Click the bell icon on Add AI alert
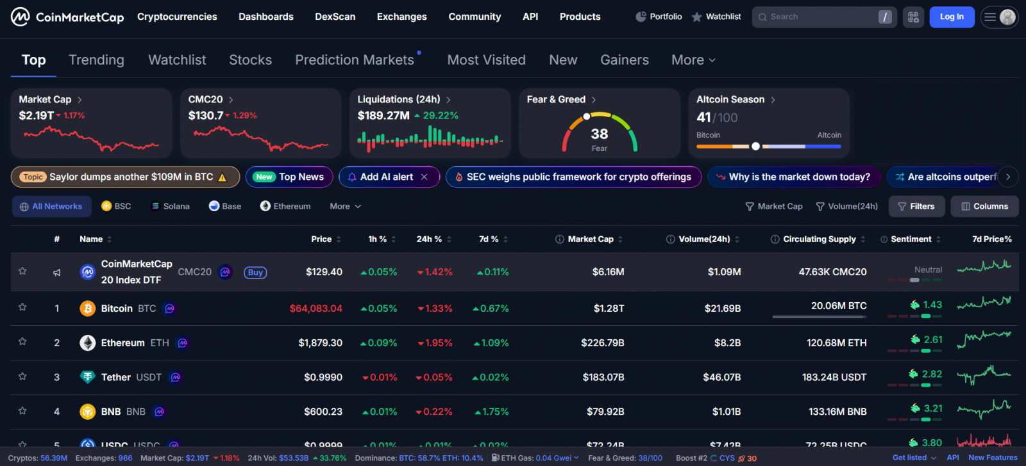The image size is (1026, 466). click(x=352, y=177)
